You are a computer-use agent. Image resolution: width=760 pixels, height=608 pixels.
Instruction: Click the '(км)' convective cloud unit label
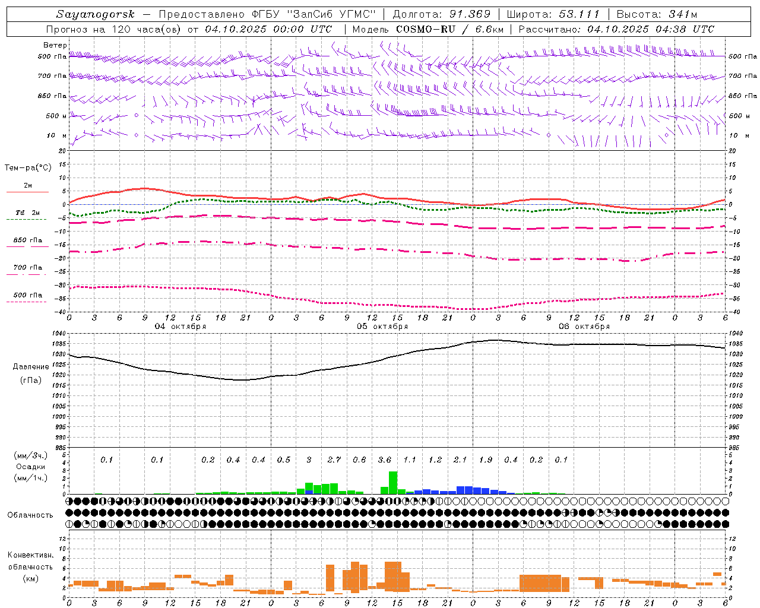click(x=31, y=578)
